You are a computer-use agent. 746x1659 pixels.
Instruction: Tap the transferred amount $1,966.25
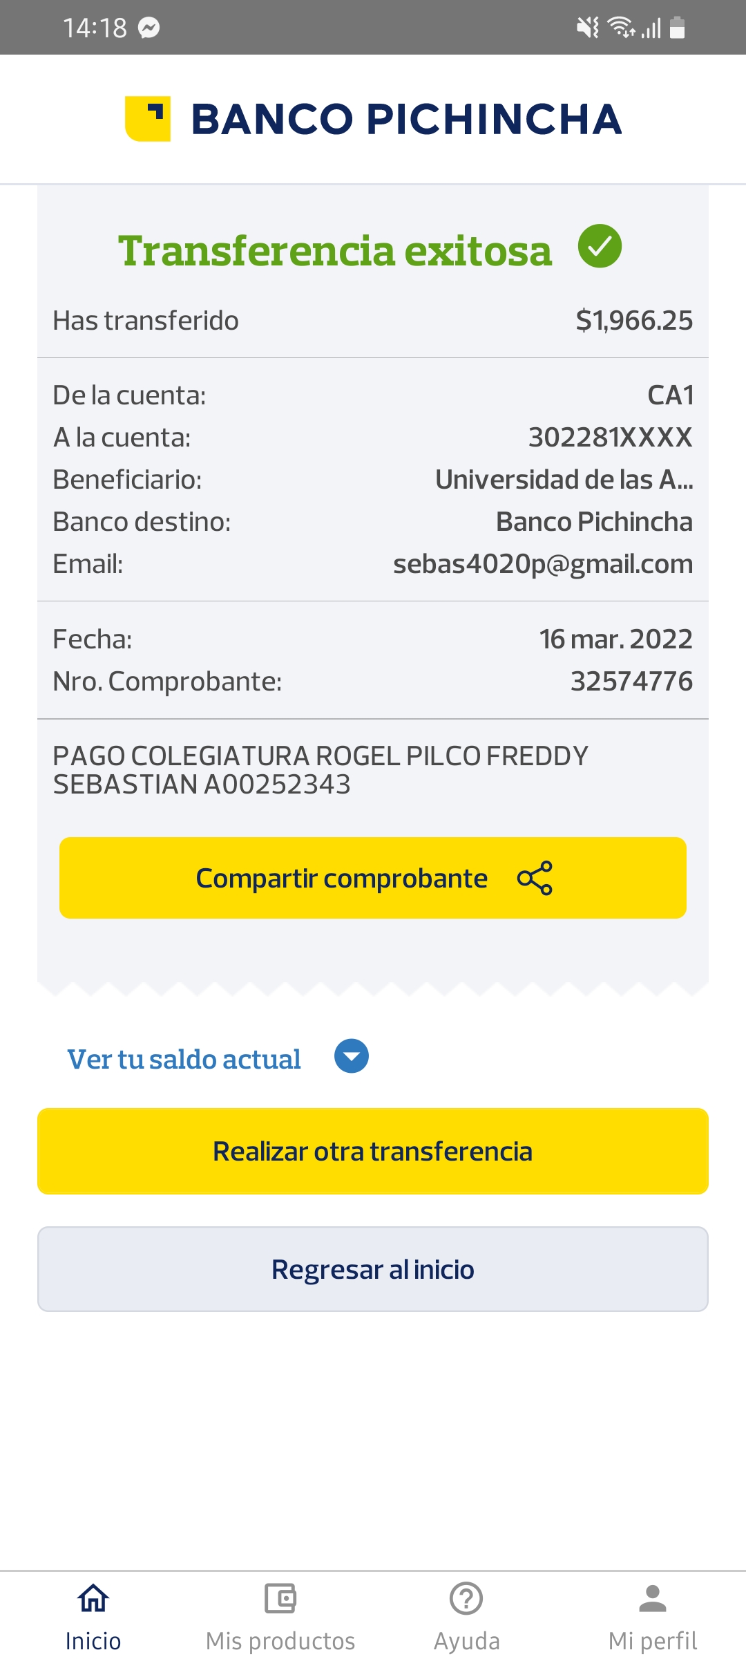(x=634, y=321)
